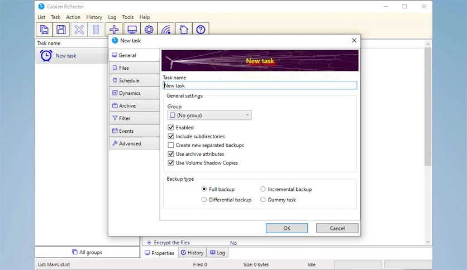Viewport: 467px width, 270px height.
Task: Click OK to confirm the new task
Action: pos(287,228)
